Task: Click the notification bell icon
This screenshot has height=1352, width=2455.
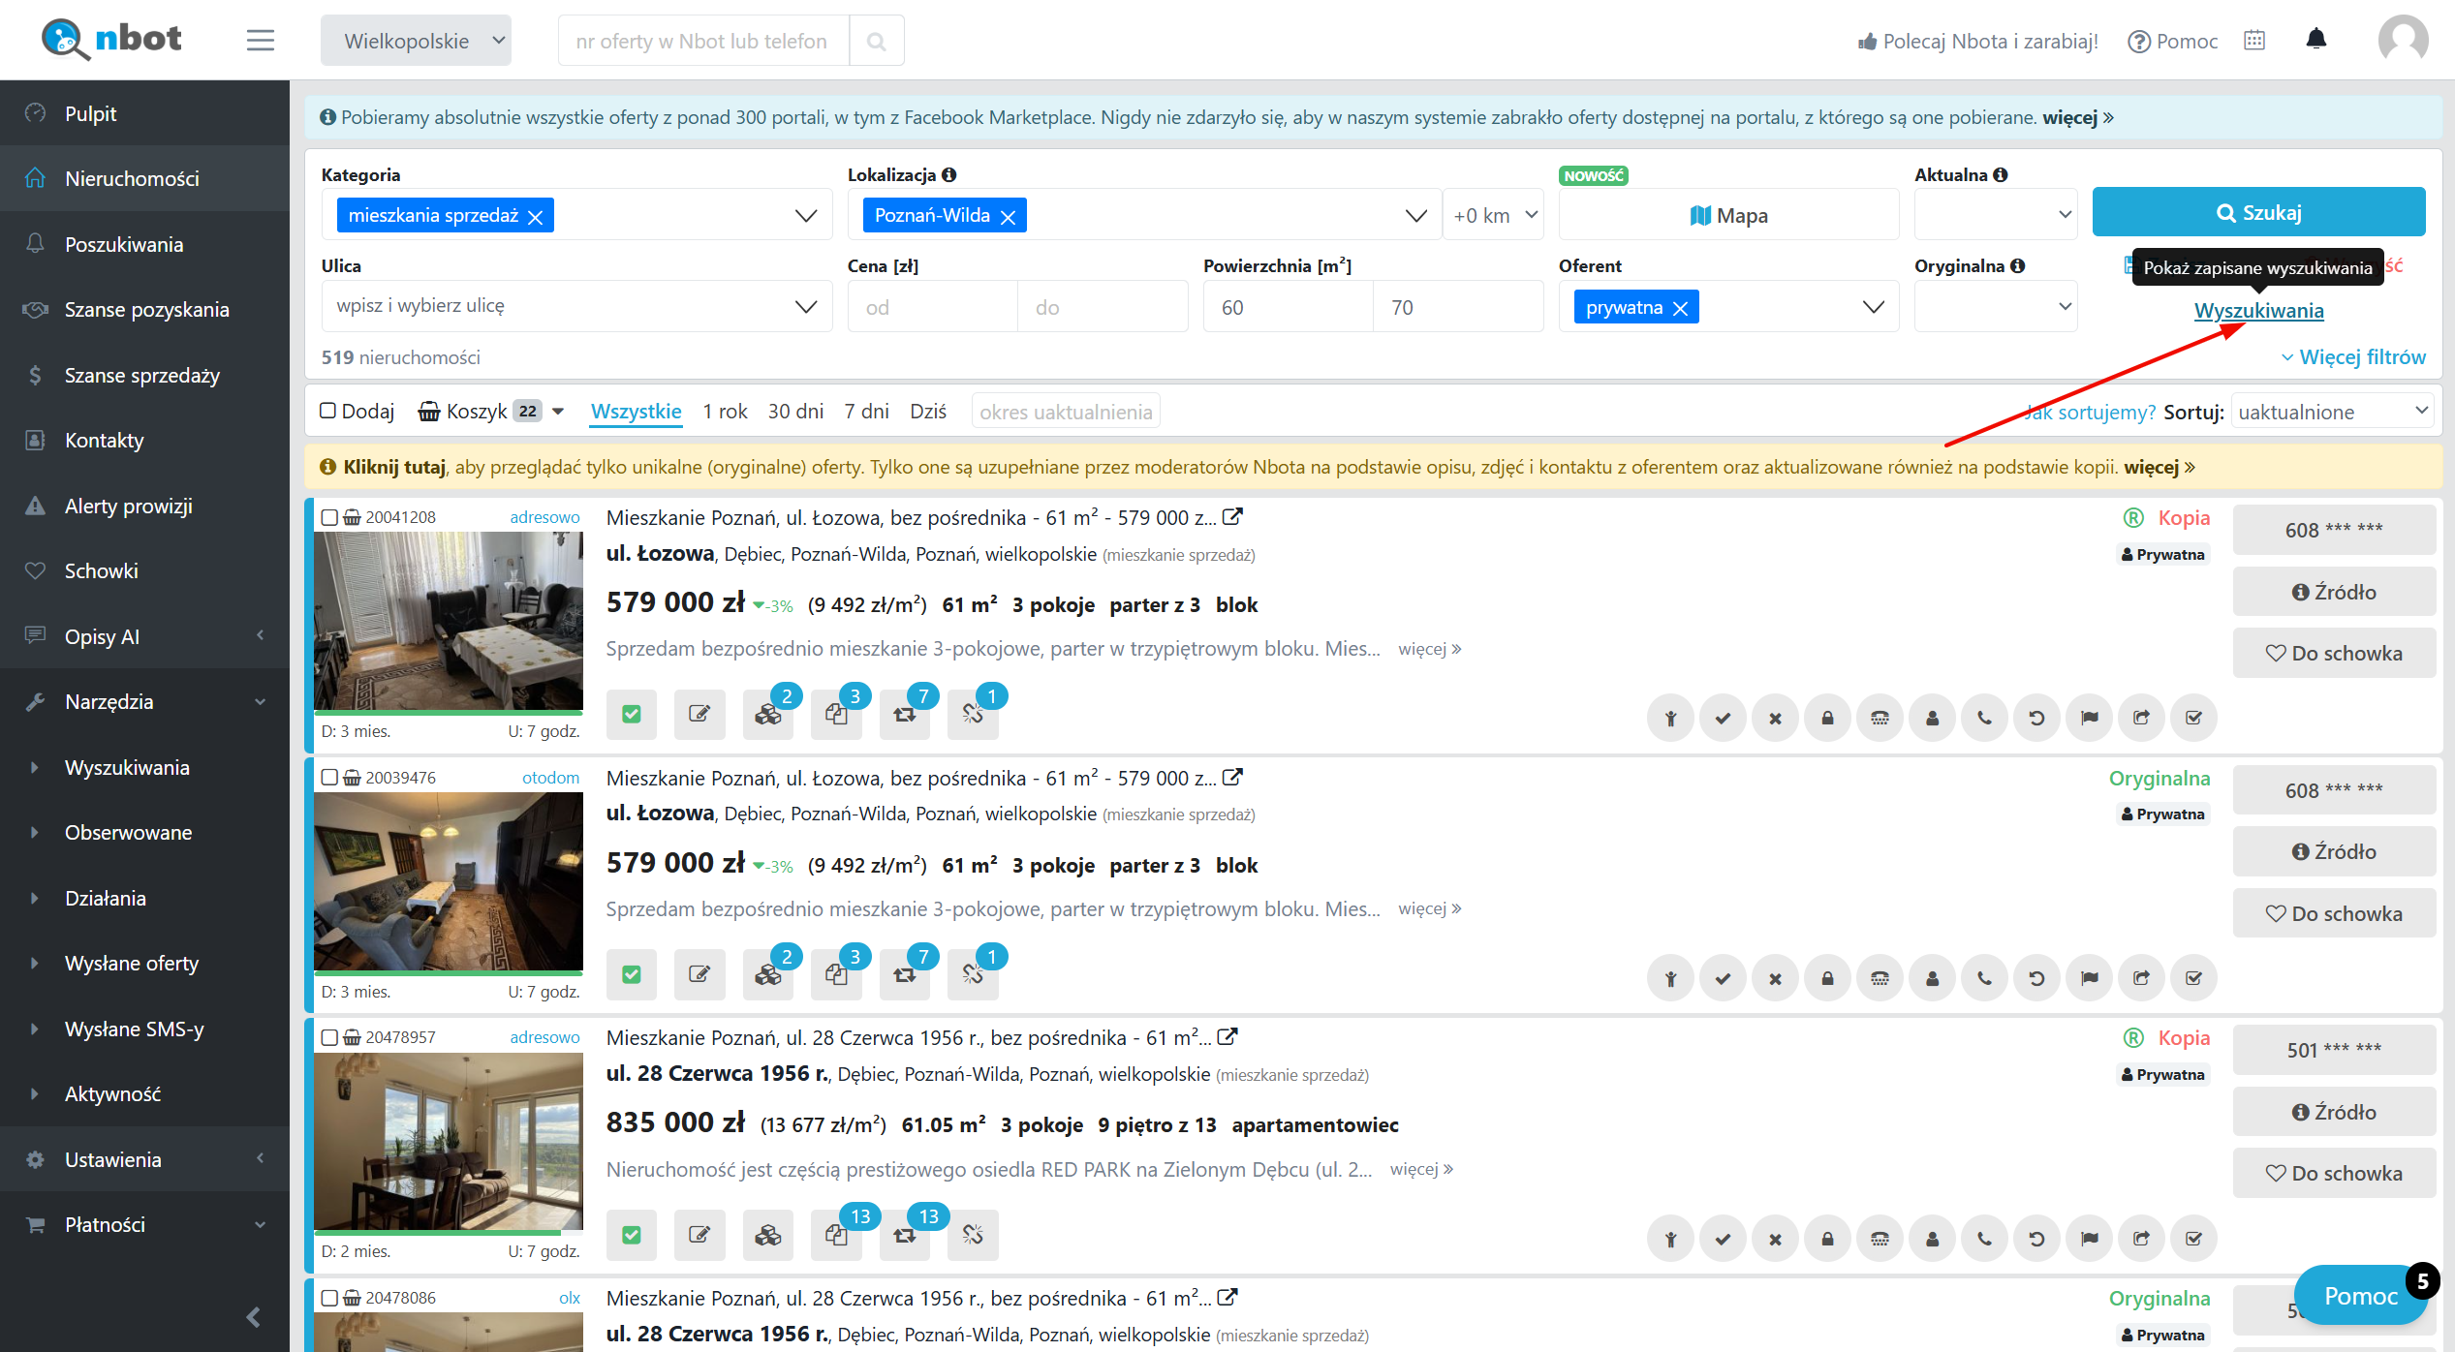Action: [x=2315, y=40]
